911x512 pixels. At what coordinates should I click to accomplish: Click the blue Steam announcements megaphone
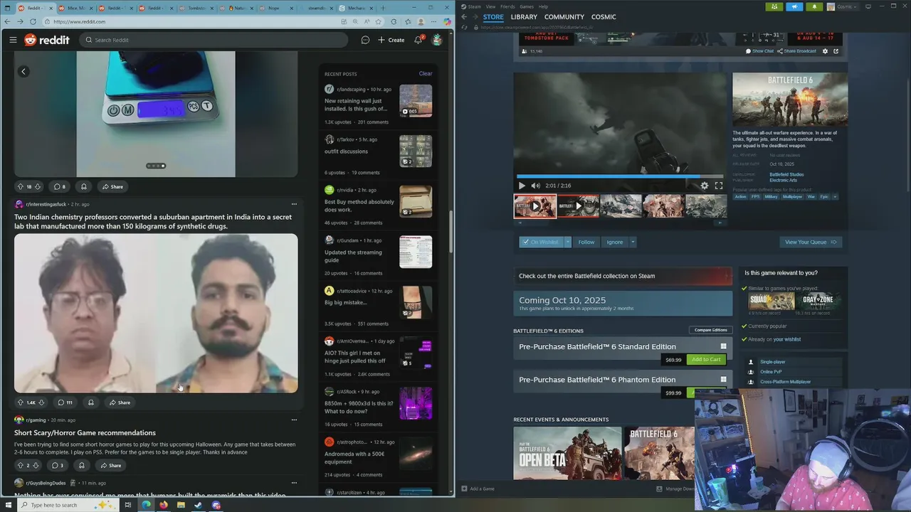[794, 6]
